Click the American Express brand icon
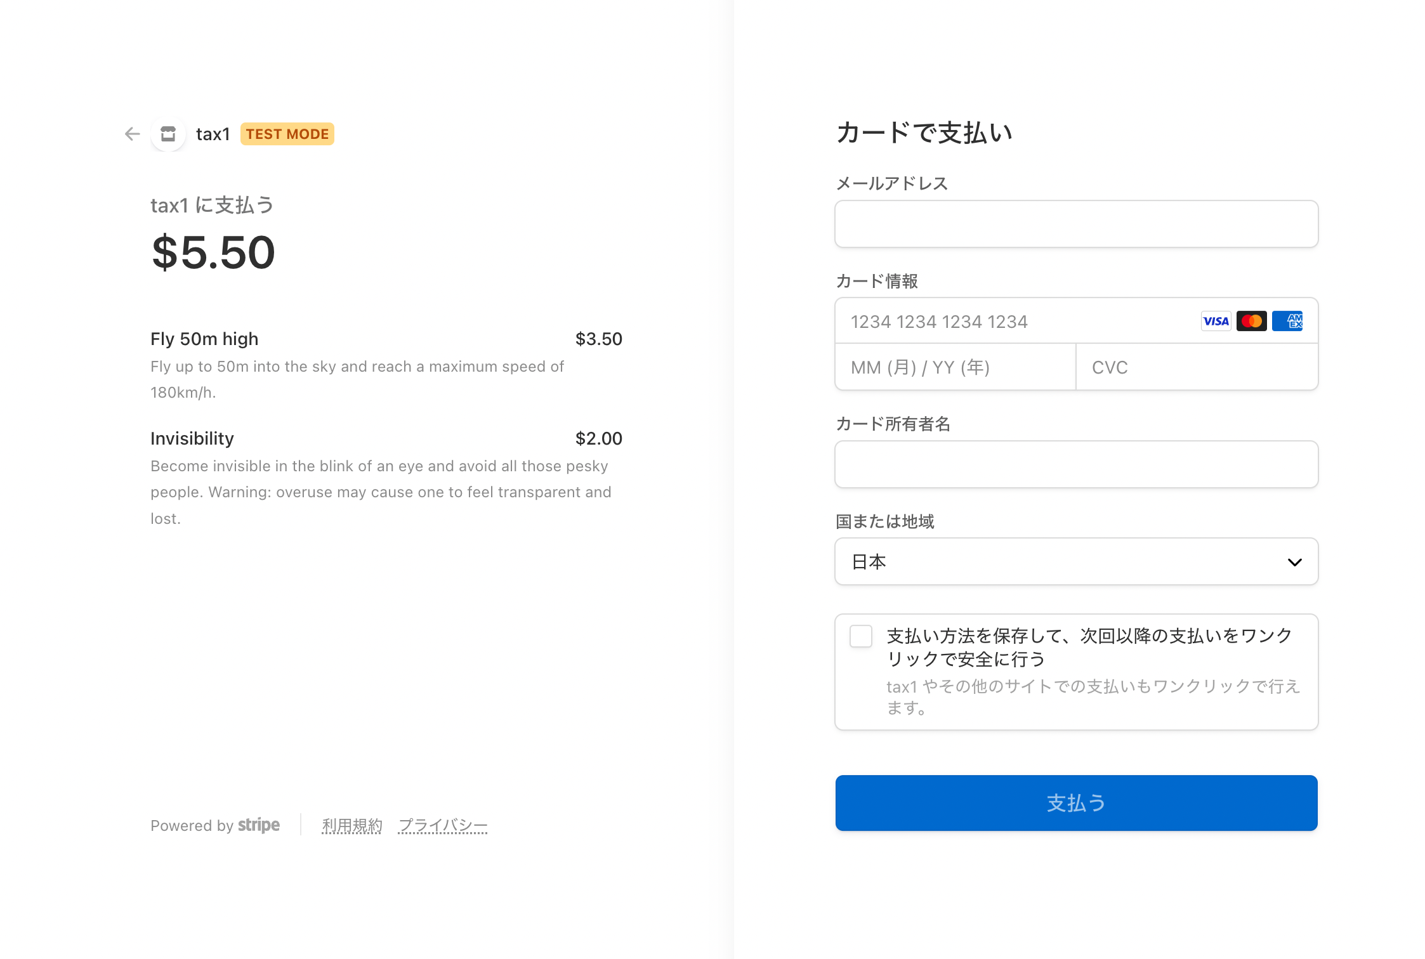The width and height of the screenshot is (1425, 959). (x=1287, y=321)
